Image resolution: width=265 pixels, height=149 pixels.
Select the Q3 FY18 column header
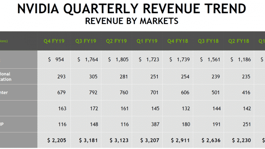click(x=208, y=41)
